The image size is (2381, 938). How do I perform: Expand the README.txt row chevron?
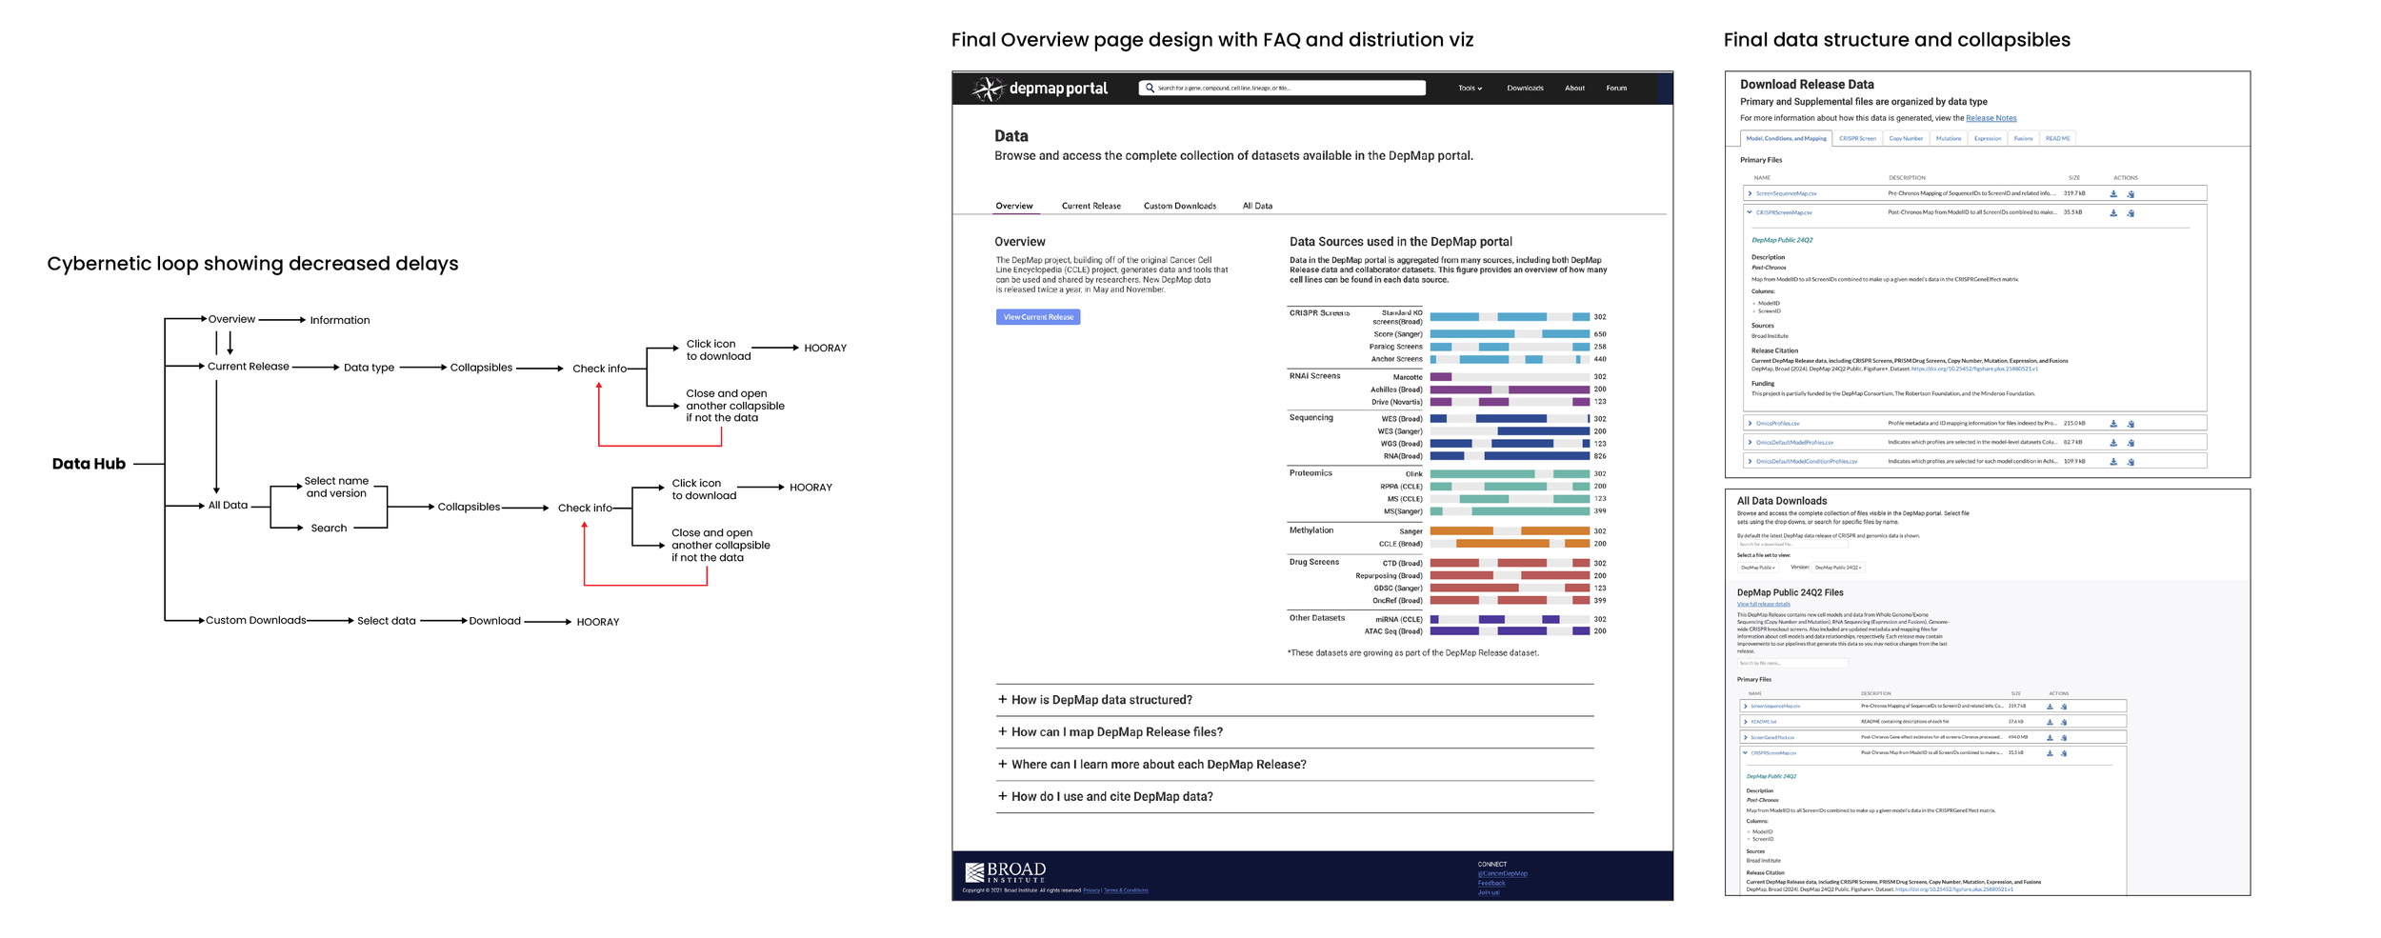(1745, 722)
